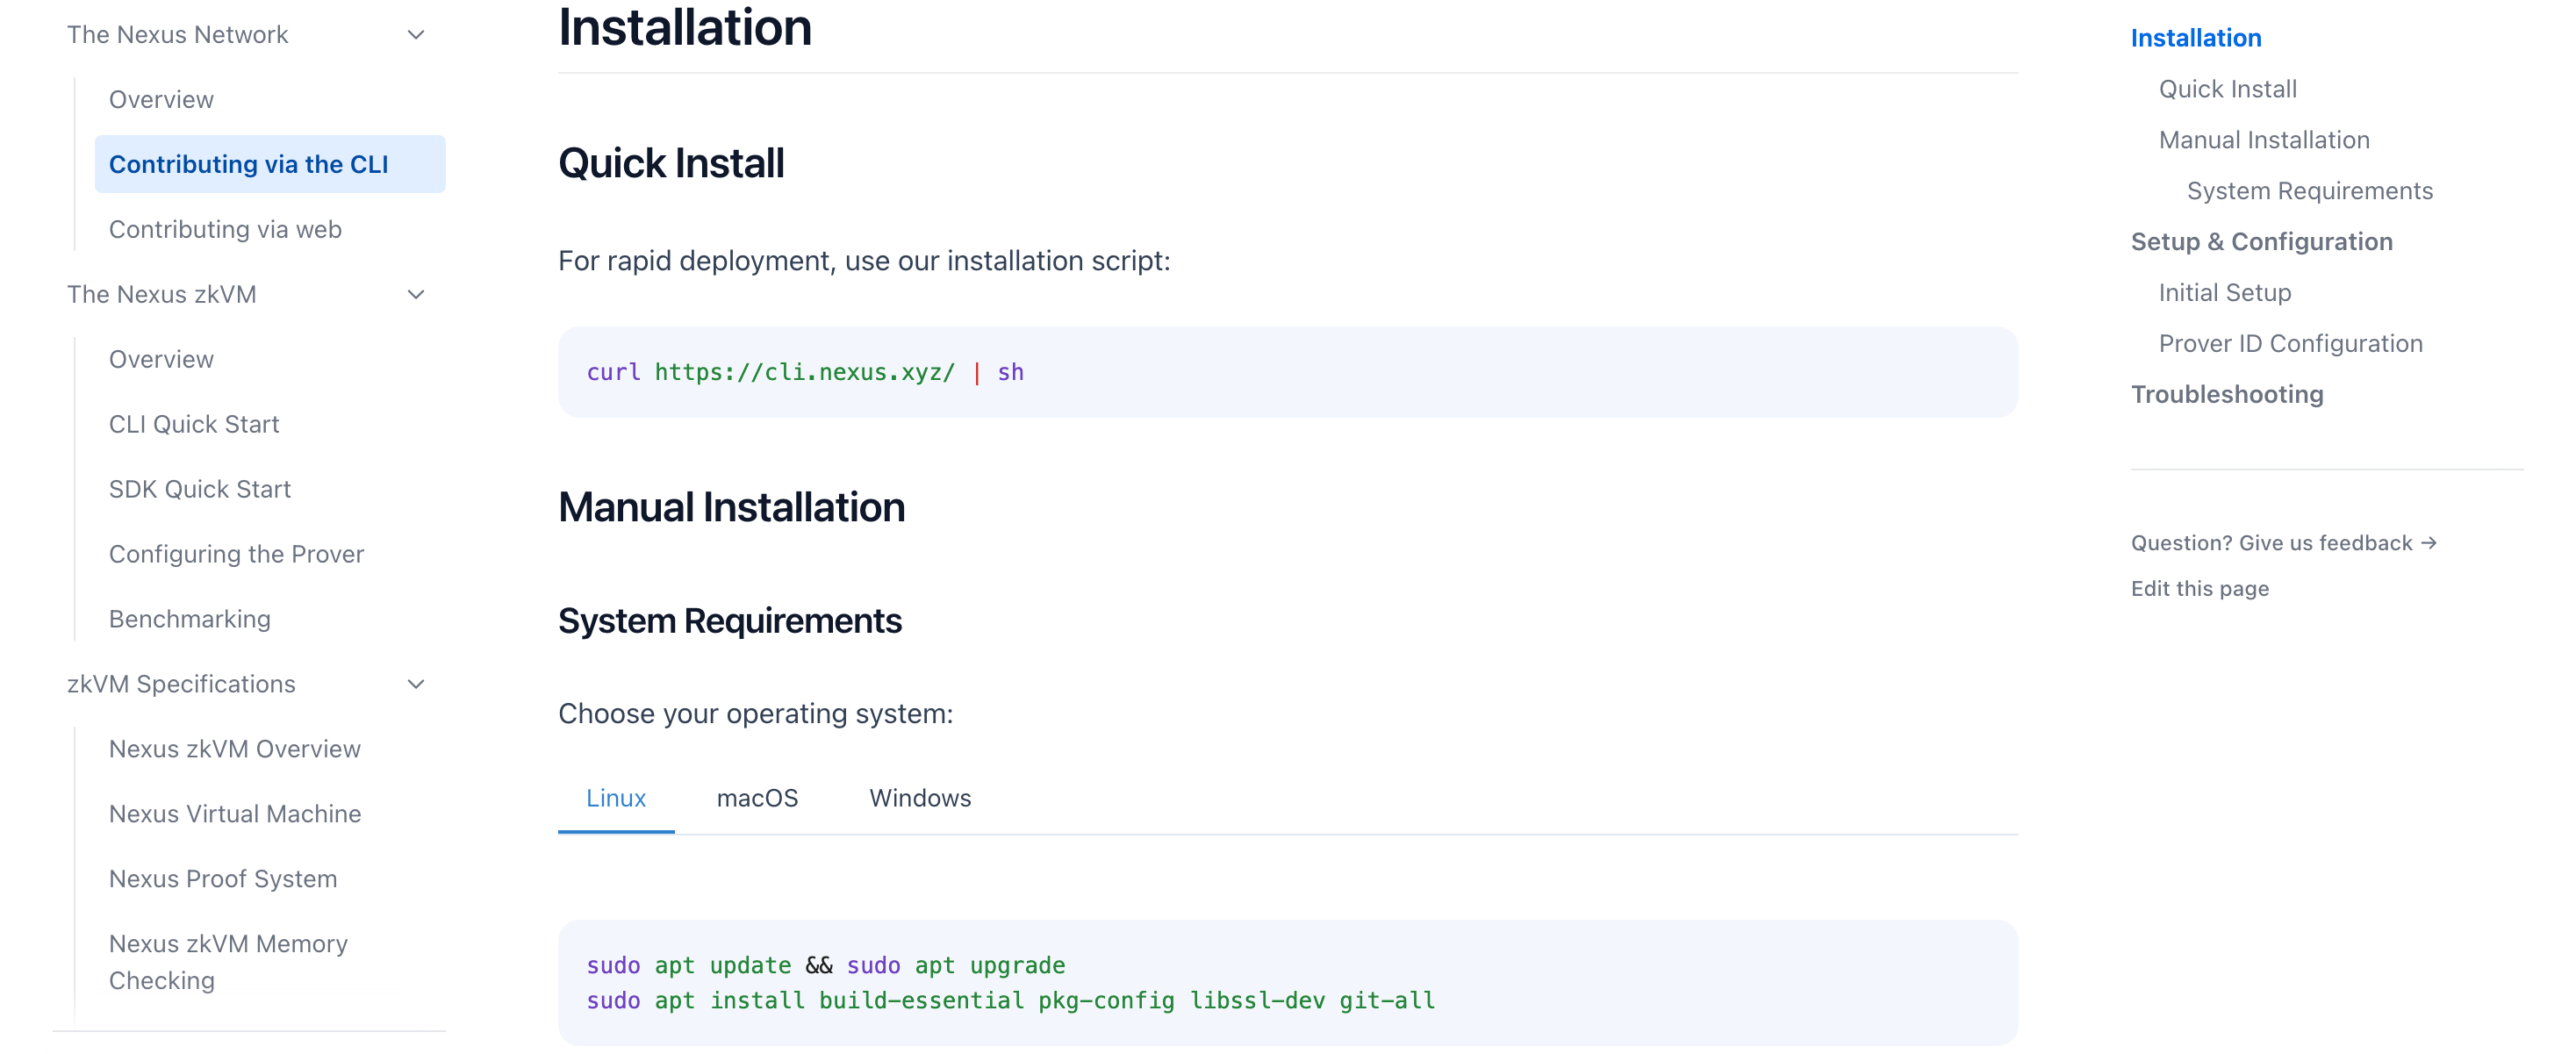Open Nexus Virtual Machine page
This screenshot has width=2576, height=1054.
point(235,814)
